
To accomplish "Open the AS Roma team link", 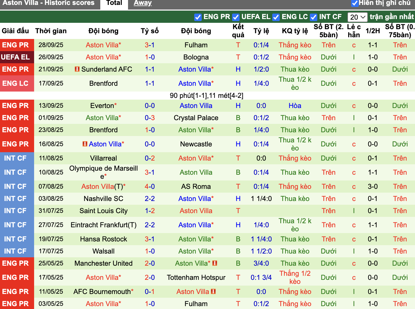I will point(196,187).
